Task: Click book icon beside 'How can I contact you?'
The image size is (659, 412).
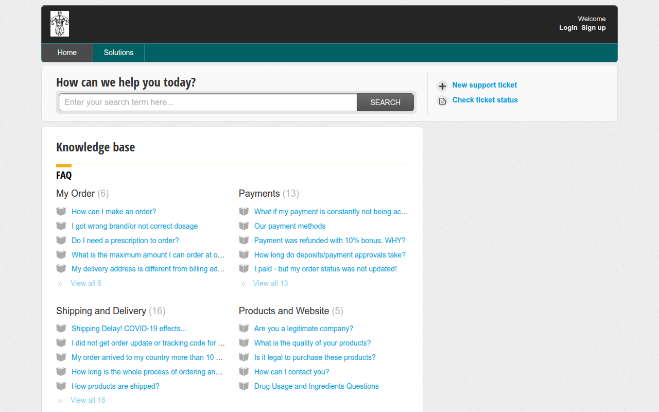Action: 244,371
